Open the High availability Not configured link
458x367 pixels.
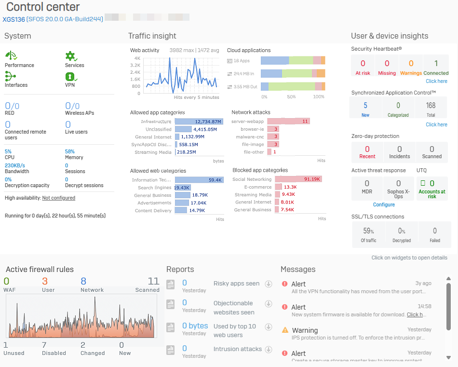coord(58,198)
